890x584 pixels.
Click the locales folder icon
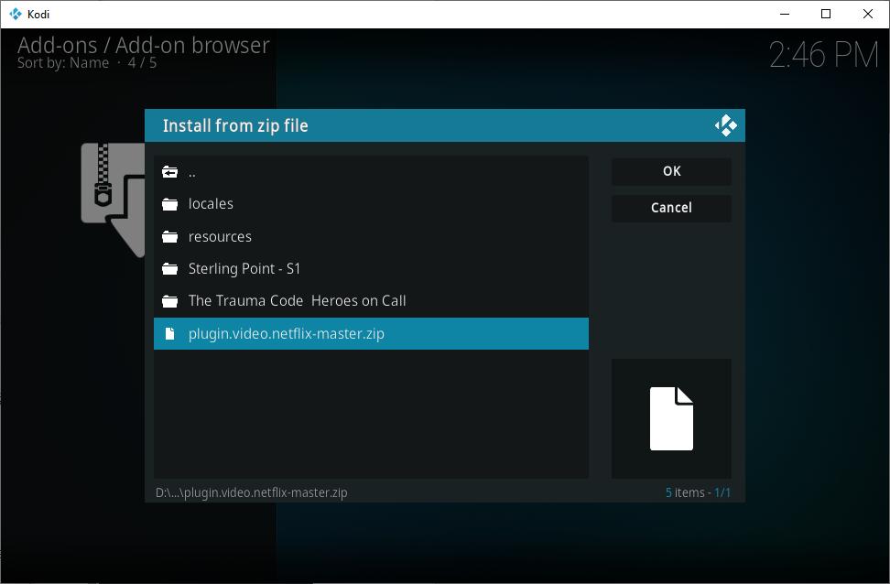pos(169,204)
